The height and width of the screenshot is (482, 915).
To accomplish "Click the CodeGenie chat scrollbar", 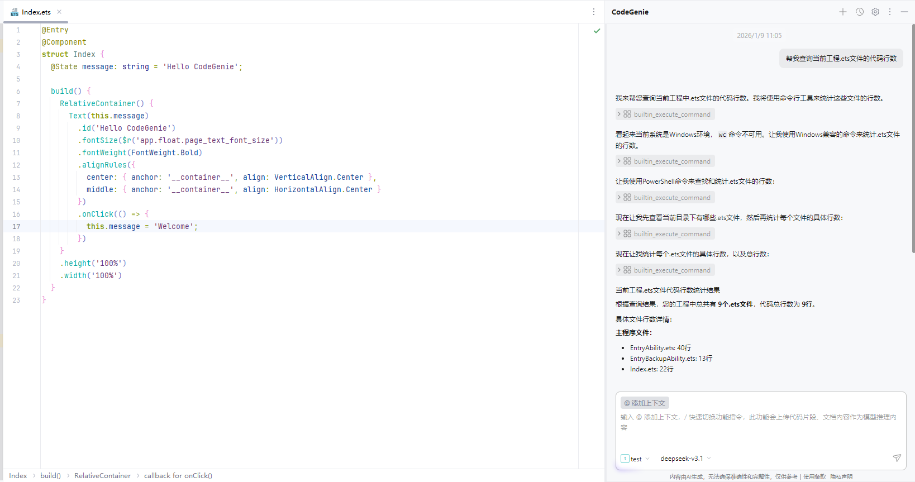I will [913, 140].
